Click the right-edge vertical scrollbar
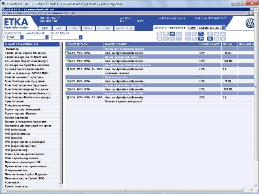 [x=256, y=86]
